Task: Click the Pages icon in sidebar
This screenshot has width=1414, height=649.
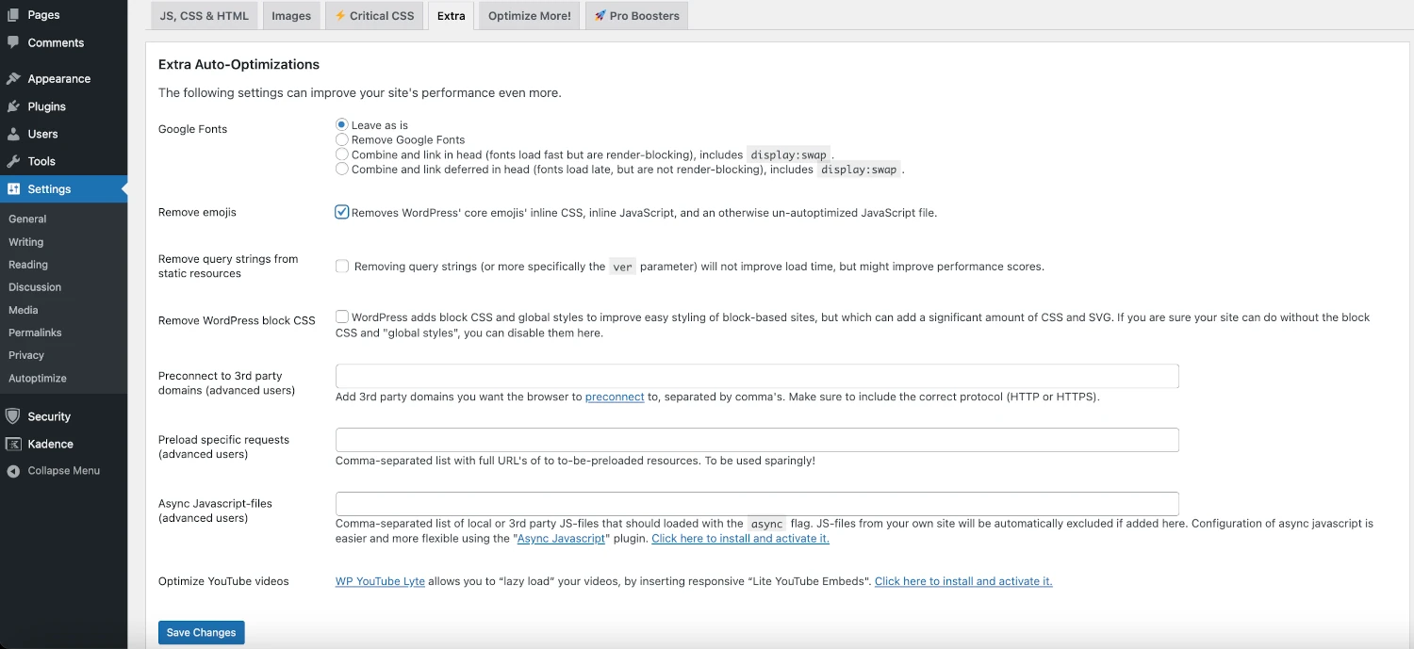Action: coord(13,15)
